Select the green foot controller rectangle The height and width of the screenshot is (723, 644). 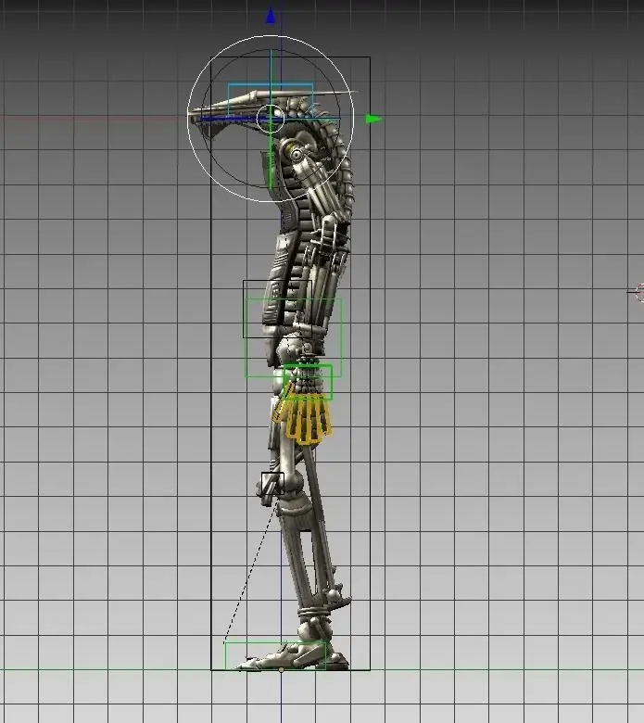(275, 655)
